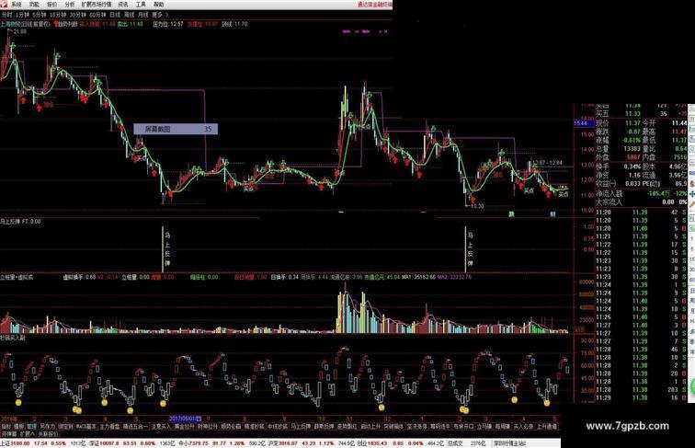Open the 功能 menu
The image size is (695, 448).
pos(34,5)
